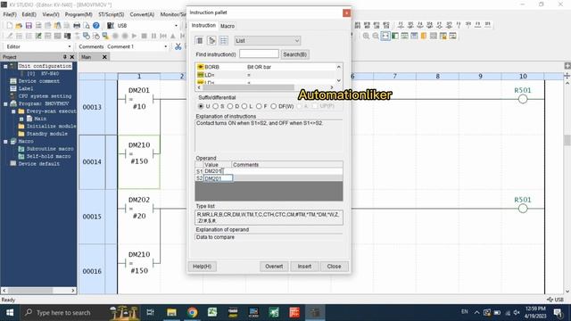Image resolution: width=571 pixels, height=321 pixels.
Task: Click the S2 operand value field
Action: point(218,178)
